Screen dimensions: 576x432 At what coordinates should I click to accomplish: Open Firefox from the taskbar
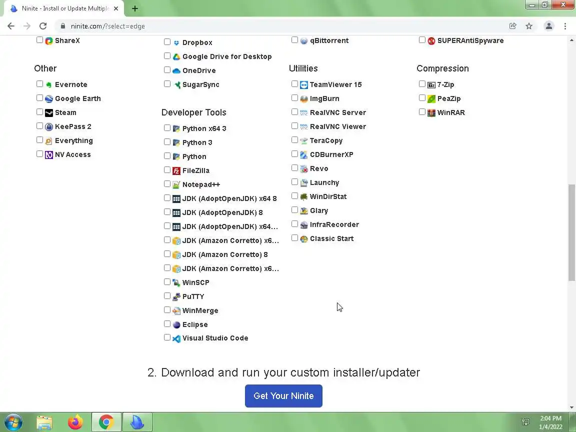pos(75,422)
